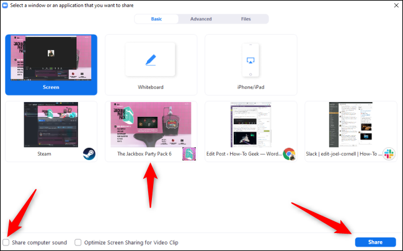Click the Whiteboard pencil icon
Screen dimensions: 403x251
[x=151, y=60]
